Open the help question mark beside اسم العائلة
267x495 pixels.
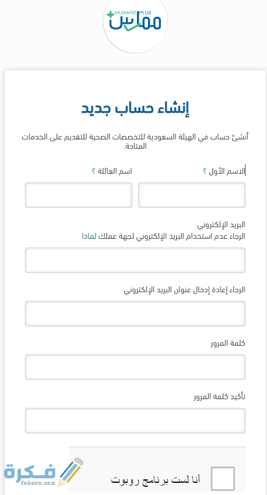tap(93, 171)
